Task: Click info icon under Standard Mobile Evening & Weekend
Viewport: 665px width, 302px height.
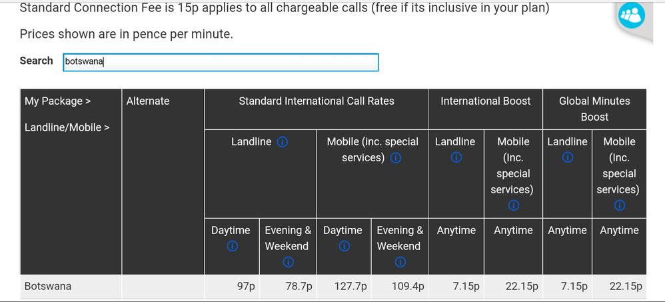Action: point(400,262)
